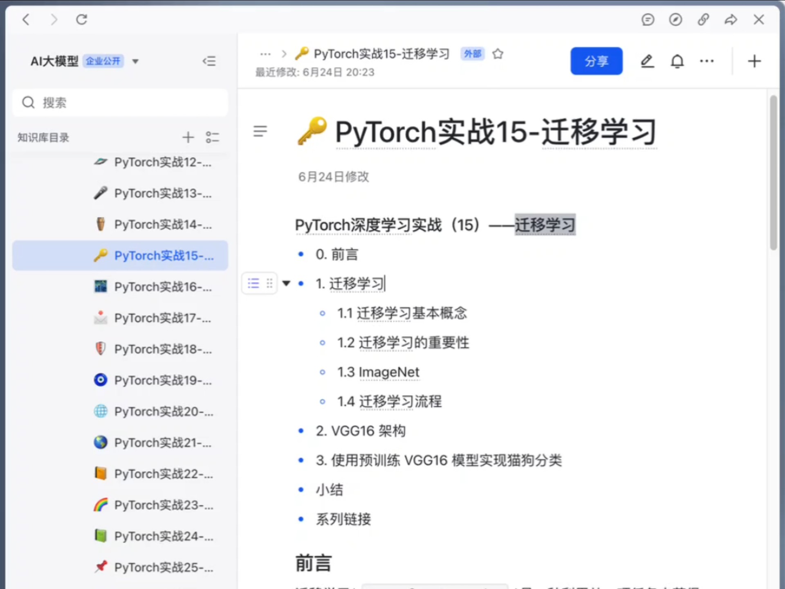The image size is (785, 589).
Task: Toggle the document outline icon beside title
Action: (260, 131)
